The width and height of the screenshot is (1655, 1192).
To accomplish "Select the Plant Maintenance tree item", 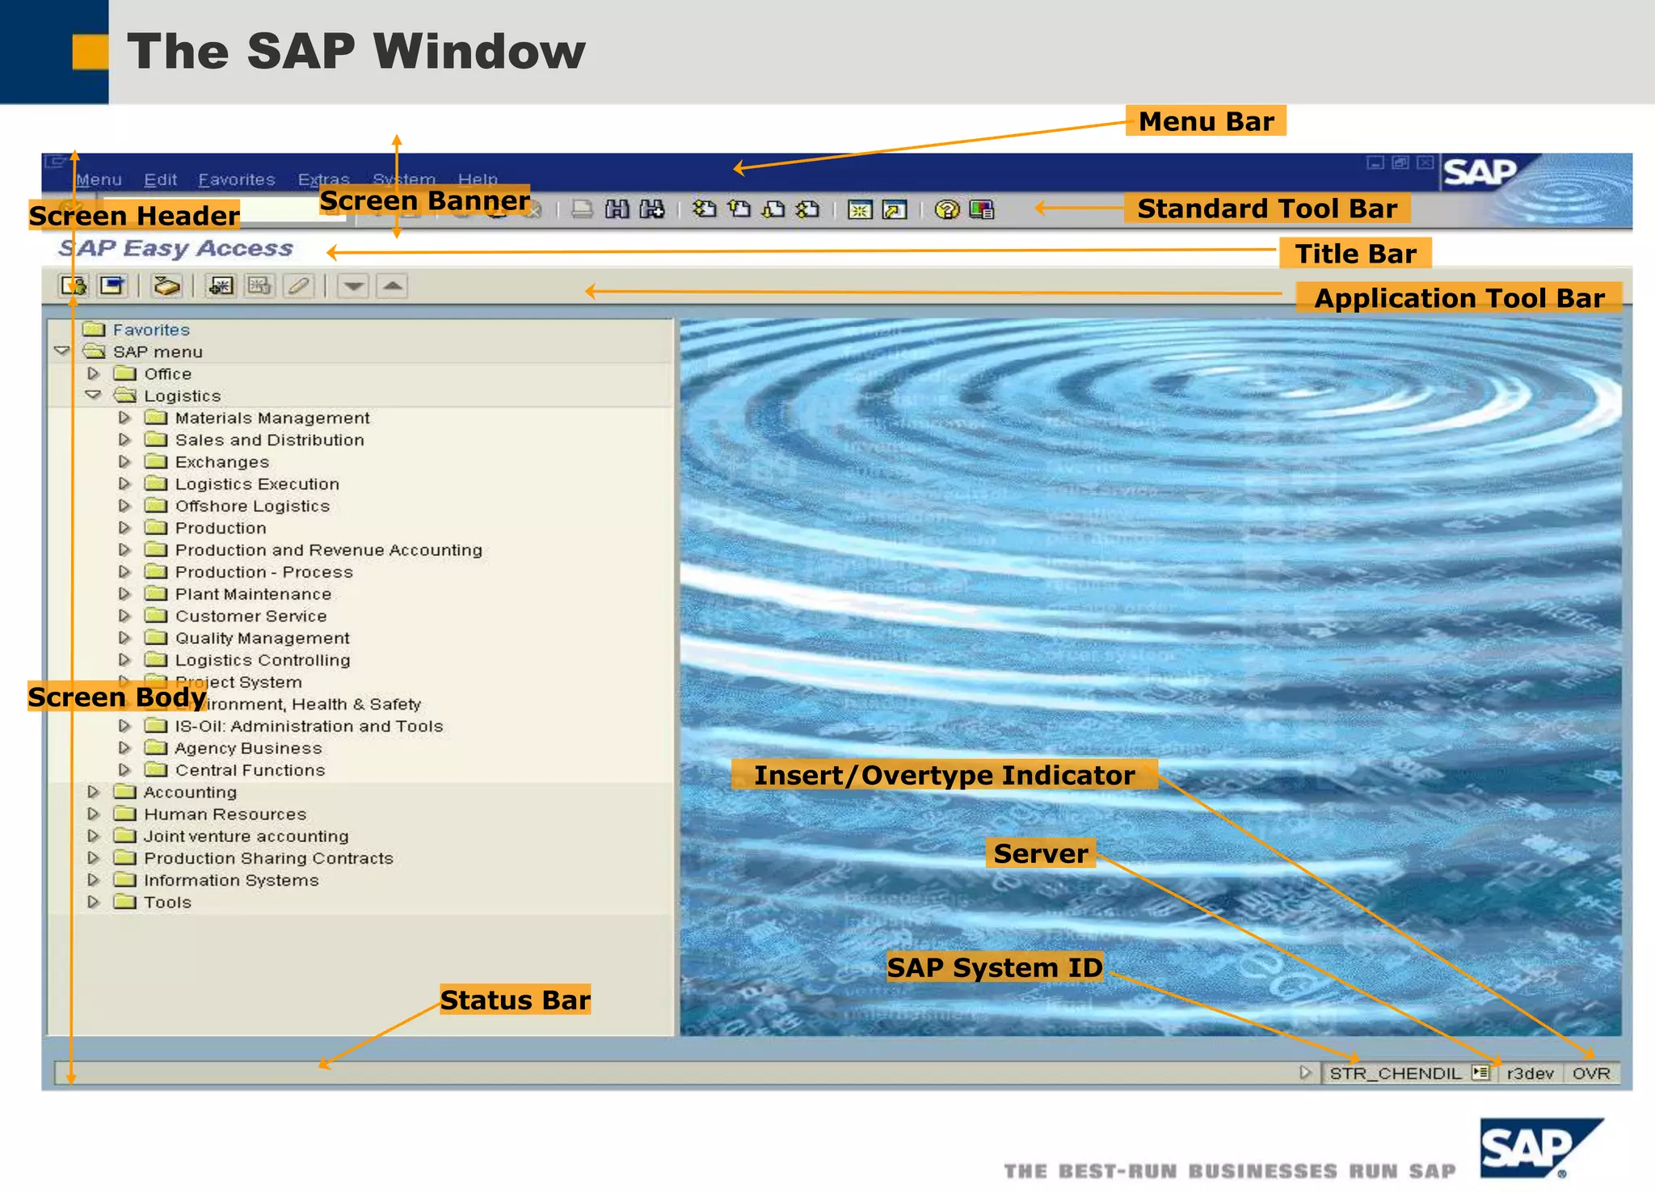I will pyautogui.click(x=253, y=594).
